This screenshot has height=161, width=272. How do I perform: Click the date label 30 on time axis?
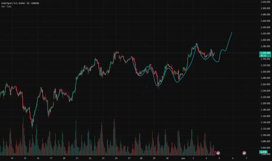tap(167, 158)
